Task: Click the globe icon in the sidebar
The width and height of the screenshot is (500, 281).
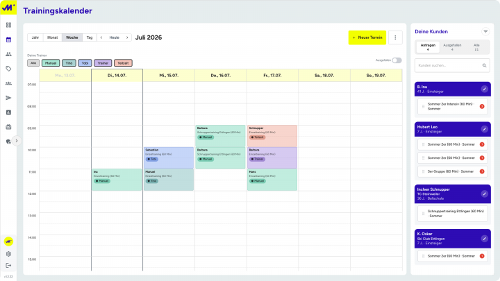Action: pos(8,142)
